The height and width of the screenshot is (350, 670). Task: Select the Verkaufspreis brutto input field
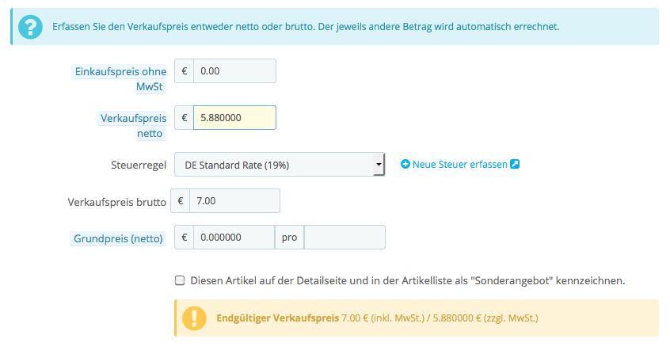234,201
